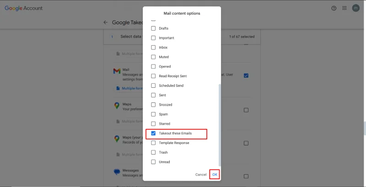Click the 'Takeout these Emails' label
This screenshot has width=366, height=187.
pos(175,134)
